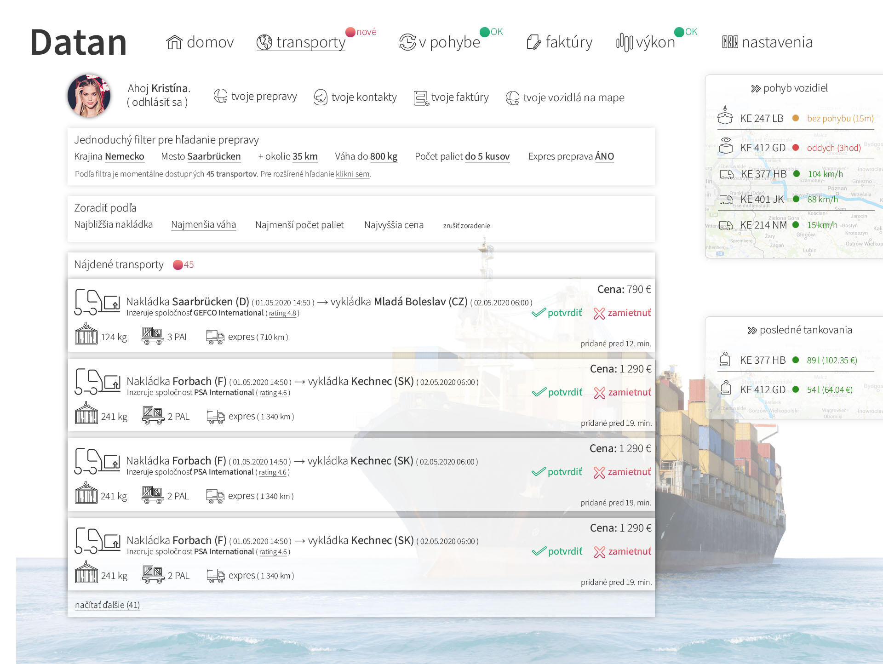The width and height of the screenshot is (883, 664).
Task: Click Kristína's profile photo
Action: point(89,96)
